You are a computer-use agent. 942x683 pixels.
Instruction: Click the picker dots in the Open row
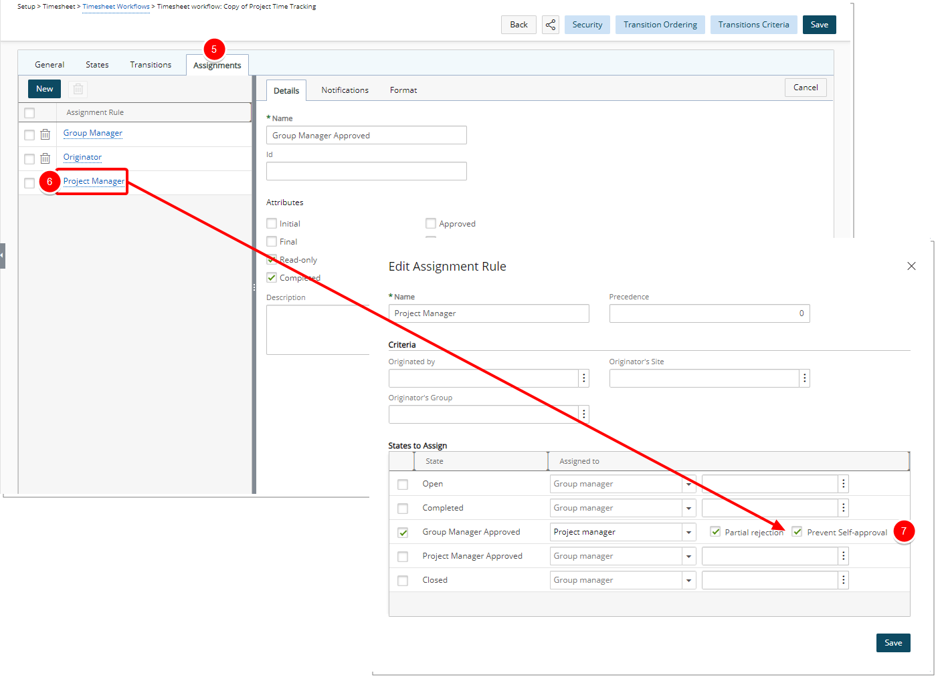click(844, 484)
